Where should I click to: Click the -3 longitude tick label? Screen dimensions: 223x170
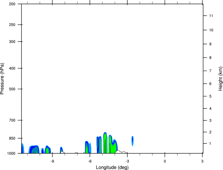(x=127, y=161)
